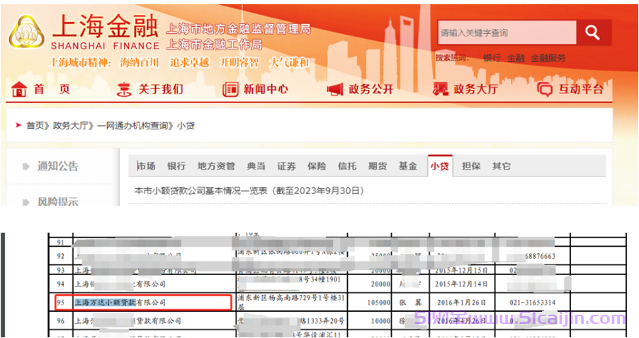The width and height of the screenshot is (639, 338).
Task: Click the 张 翼 name cell in row 95
Action: click(x=410, y=302)
